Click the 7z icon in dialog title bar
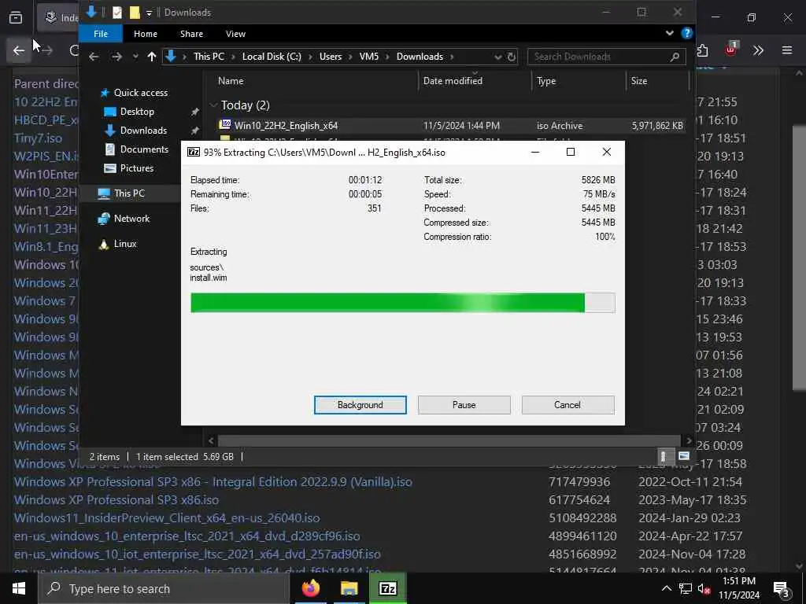Viewport: 806px width, 604px height. (x=194, y=152)
